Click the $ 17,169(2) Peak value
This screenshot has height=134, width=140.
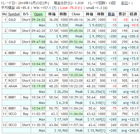pos(96,119)
